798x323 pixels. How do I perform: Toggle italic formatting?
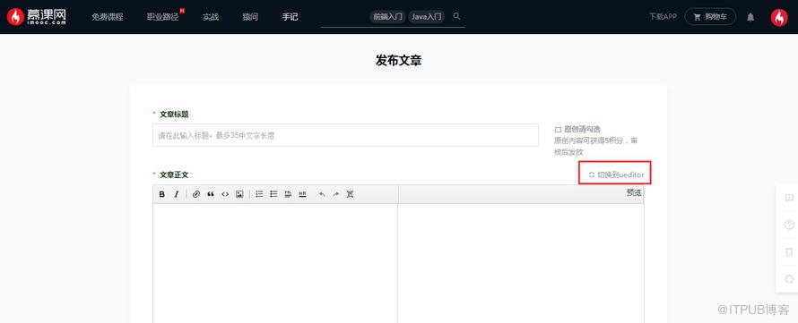[176, 194]
